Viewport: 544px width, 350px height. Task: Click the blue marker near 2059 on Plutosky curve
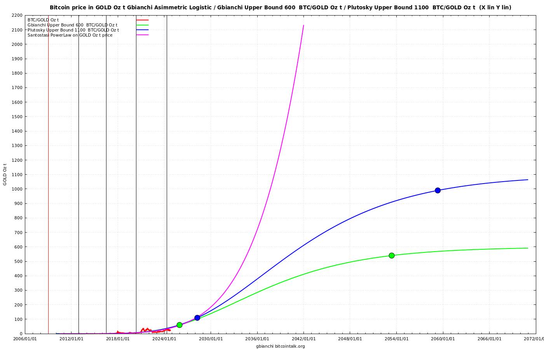point(438,191)
